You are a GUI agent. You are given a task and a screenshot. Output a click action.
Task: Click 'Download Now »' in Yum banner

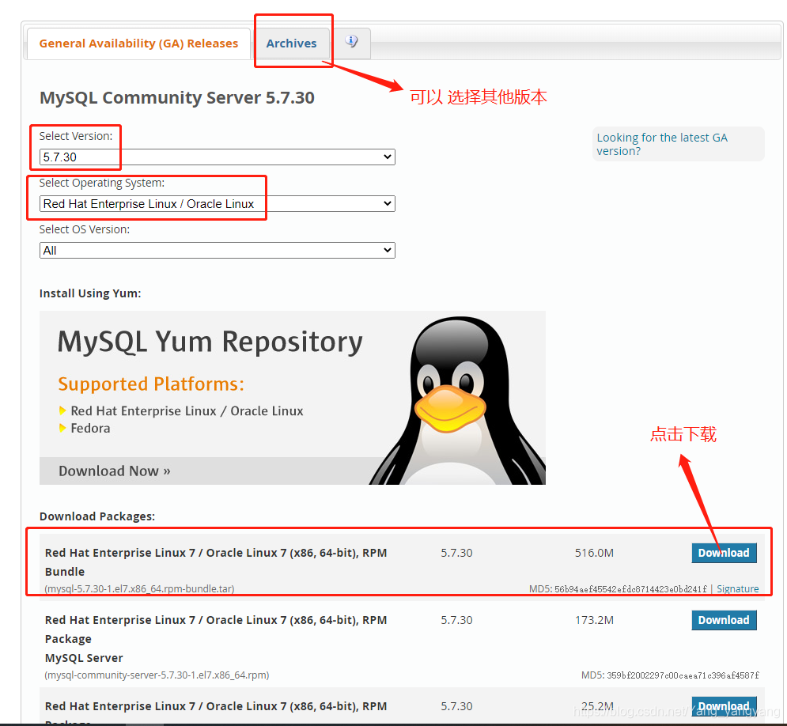[115, 471]
